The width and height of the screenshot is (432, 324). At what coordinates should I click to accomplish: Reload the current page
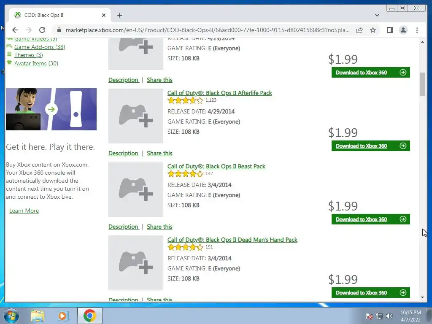coord(42,30)
